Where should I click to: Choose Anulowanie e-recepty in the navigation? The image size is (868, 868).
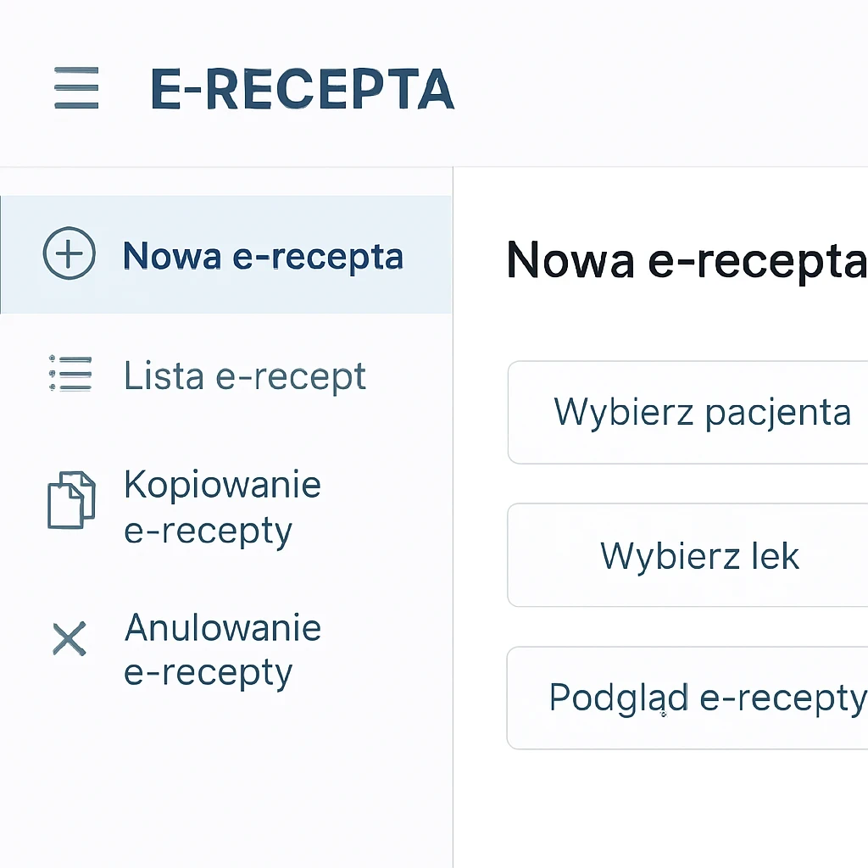tap(223, 649)
